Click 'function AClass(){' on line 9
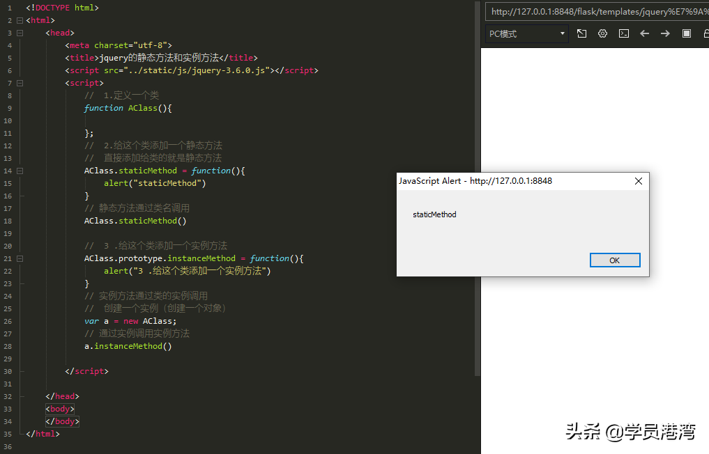The image size is (709, 454). pos(128,108)
